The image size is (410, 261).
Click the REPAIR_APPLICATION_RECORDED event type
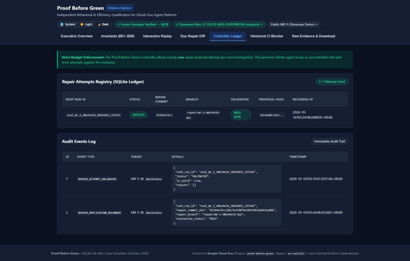click(x=99, y=213)
